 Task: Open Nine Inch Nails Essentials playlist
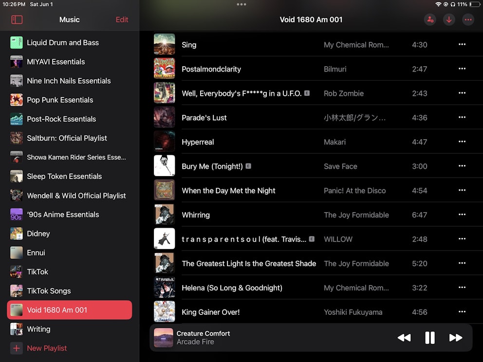(x=70, y=81)
